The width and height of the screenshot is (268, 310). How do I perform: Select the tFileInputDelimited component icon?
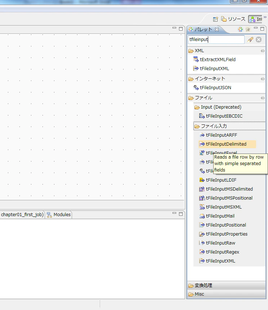202,144
